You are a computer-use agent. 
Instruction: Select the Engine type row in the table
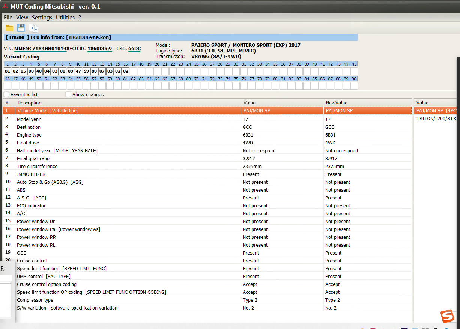pos(207,135)
